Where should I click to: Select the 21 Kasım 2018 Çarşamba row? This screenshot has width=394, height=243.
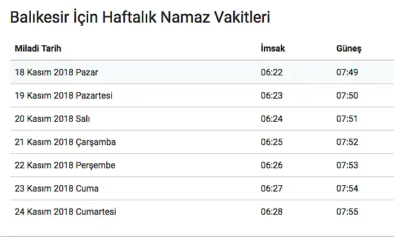pyautogui.click(x=202, y=142)
